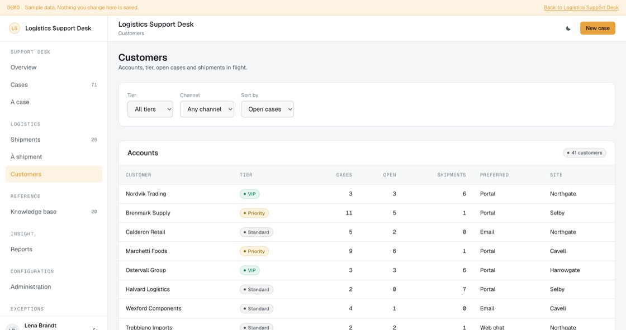Viewport: 626px width, 330px height.
Task: Open the Sort by dropdown
Action: [x=267, y=109]
